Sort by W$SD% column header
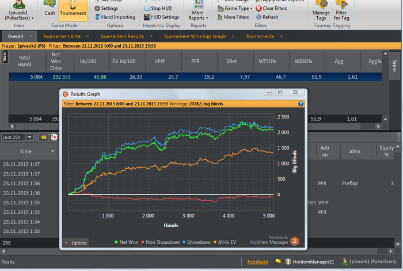The image size is (403, 271). coord(303,61)
